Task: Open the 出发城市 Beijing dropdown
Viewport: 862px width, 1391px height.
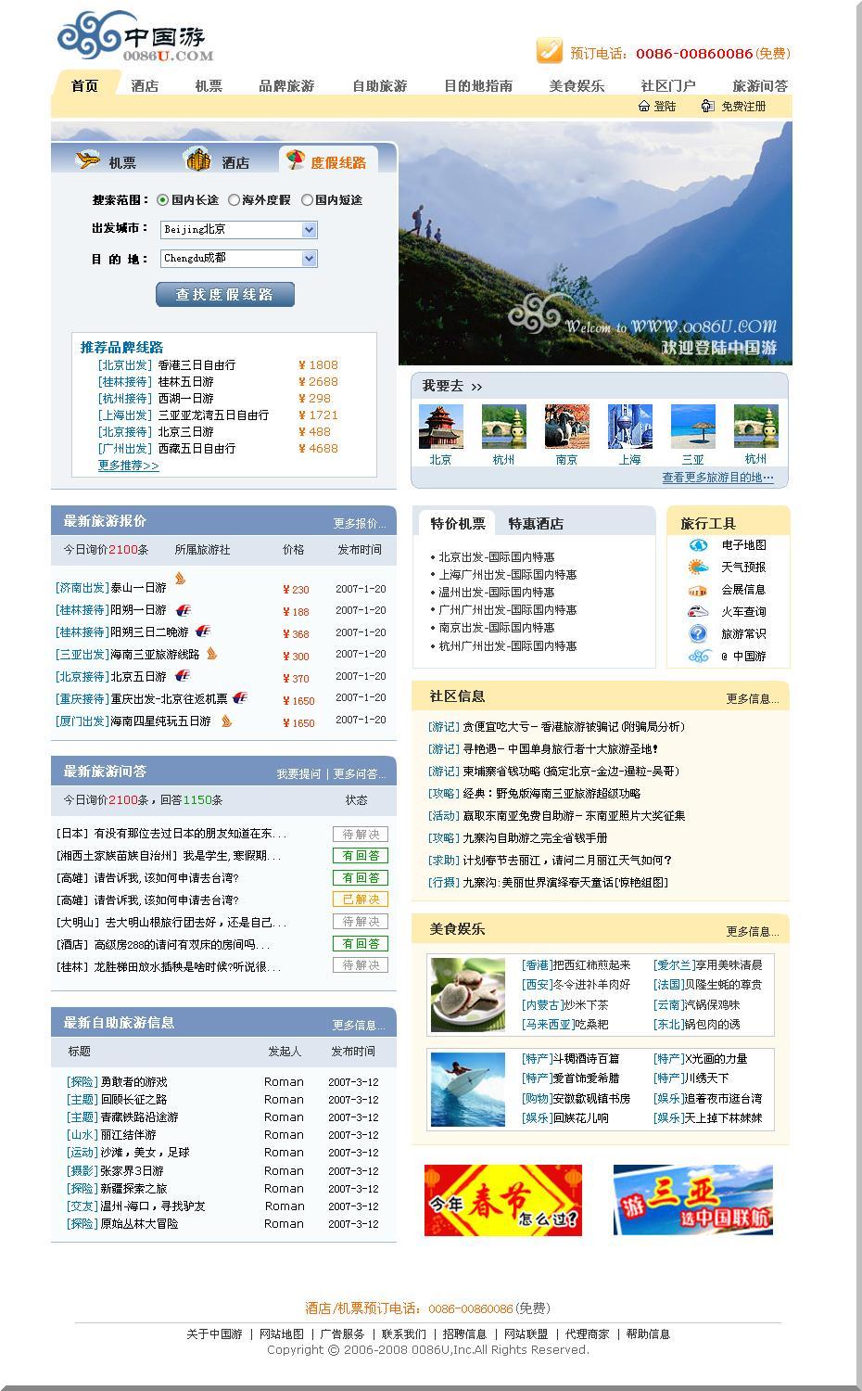Action: coord(239,229)
